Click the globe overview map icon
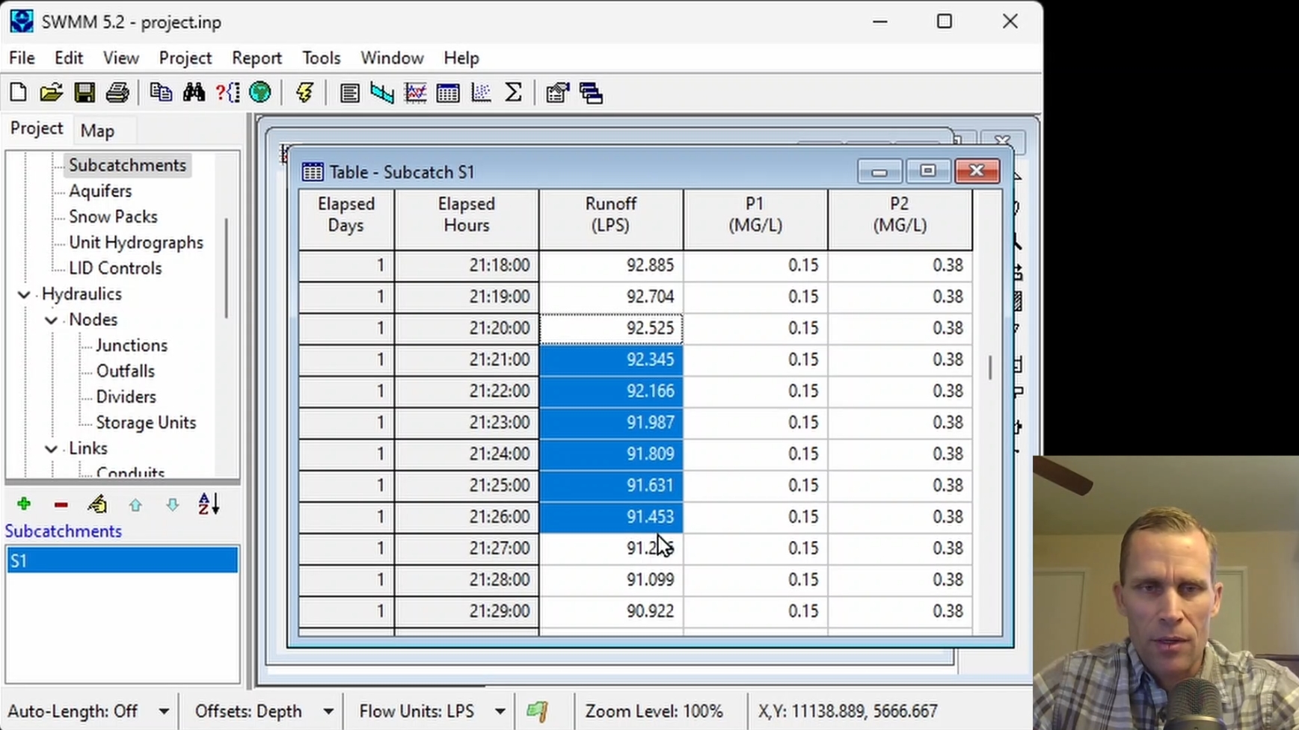 point(260,93)
